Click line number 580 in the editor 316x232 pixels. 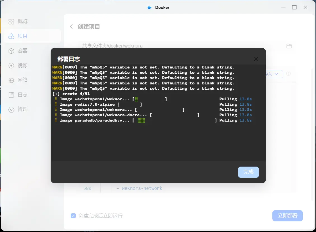pos(87,188)
